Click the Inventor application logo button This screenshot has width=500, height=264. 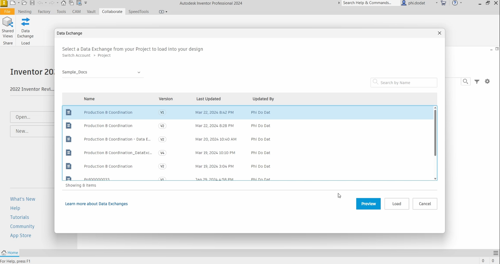(x=4, y=3)
